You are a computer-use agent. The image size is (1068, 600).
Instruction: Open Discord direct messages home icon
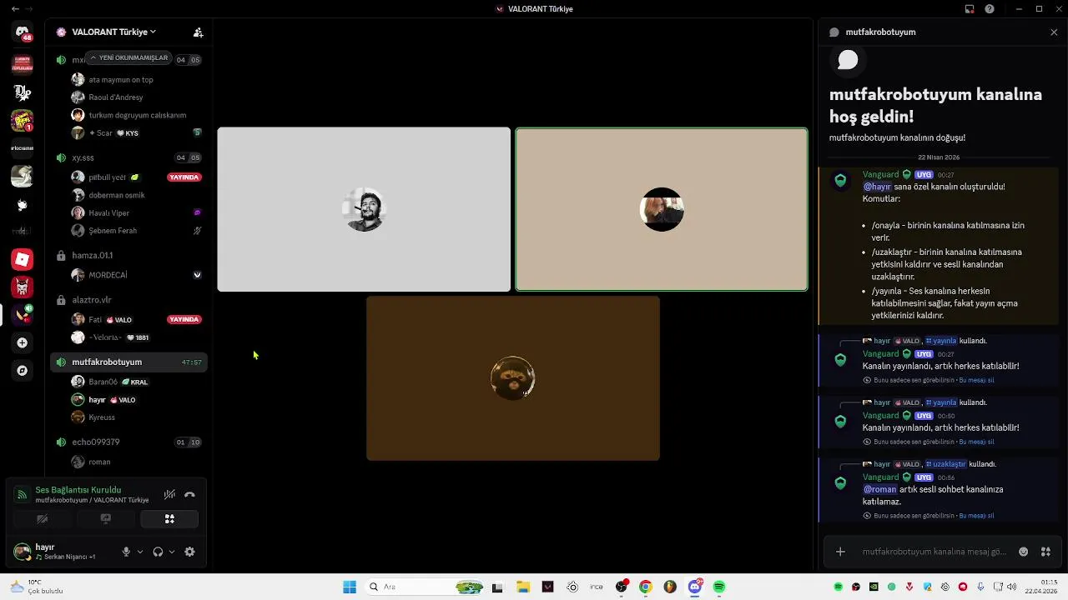click(23, 33)
